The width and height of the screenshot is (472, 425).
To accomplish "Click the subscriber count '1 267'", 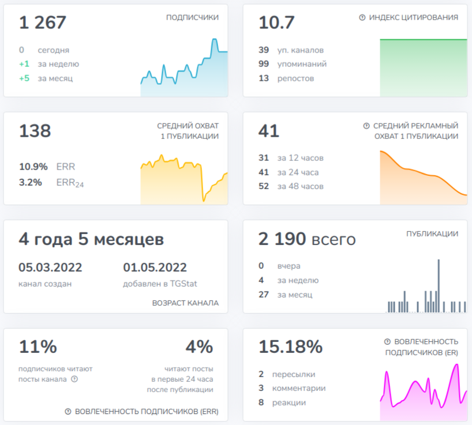I will 43,22.
